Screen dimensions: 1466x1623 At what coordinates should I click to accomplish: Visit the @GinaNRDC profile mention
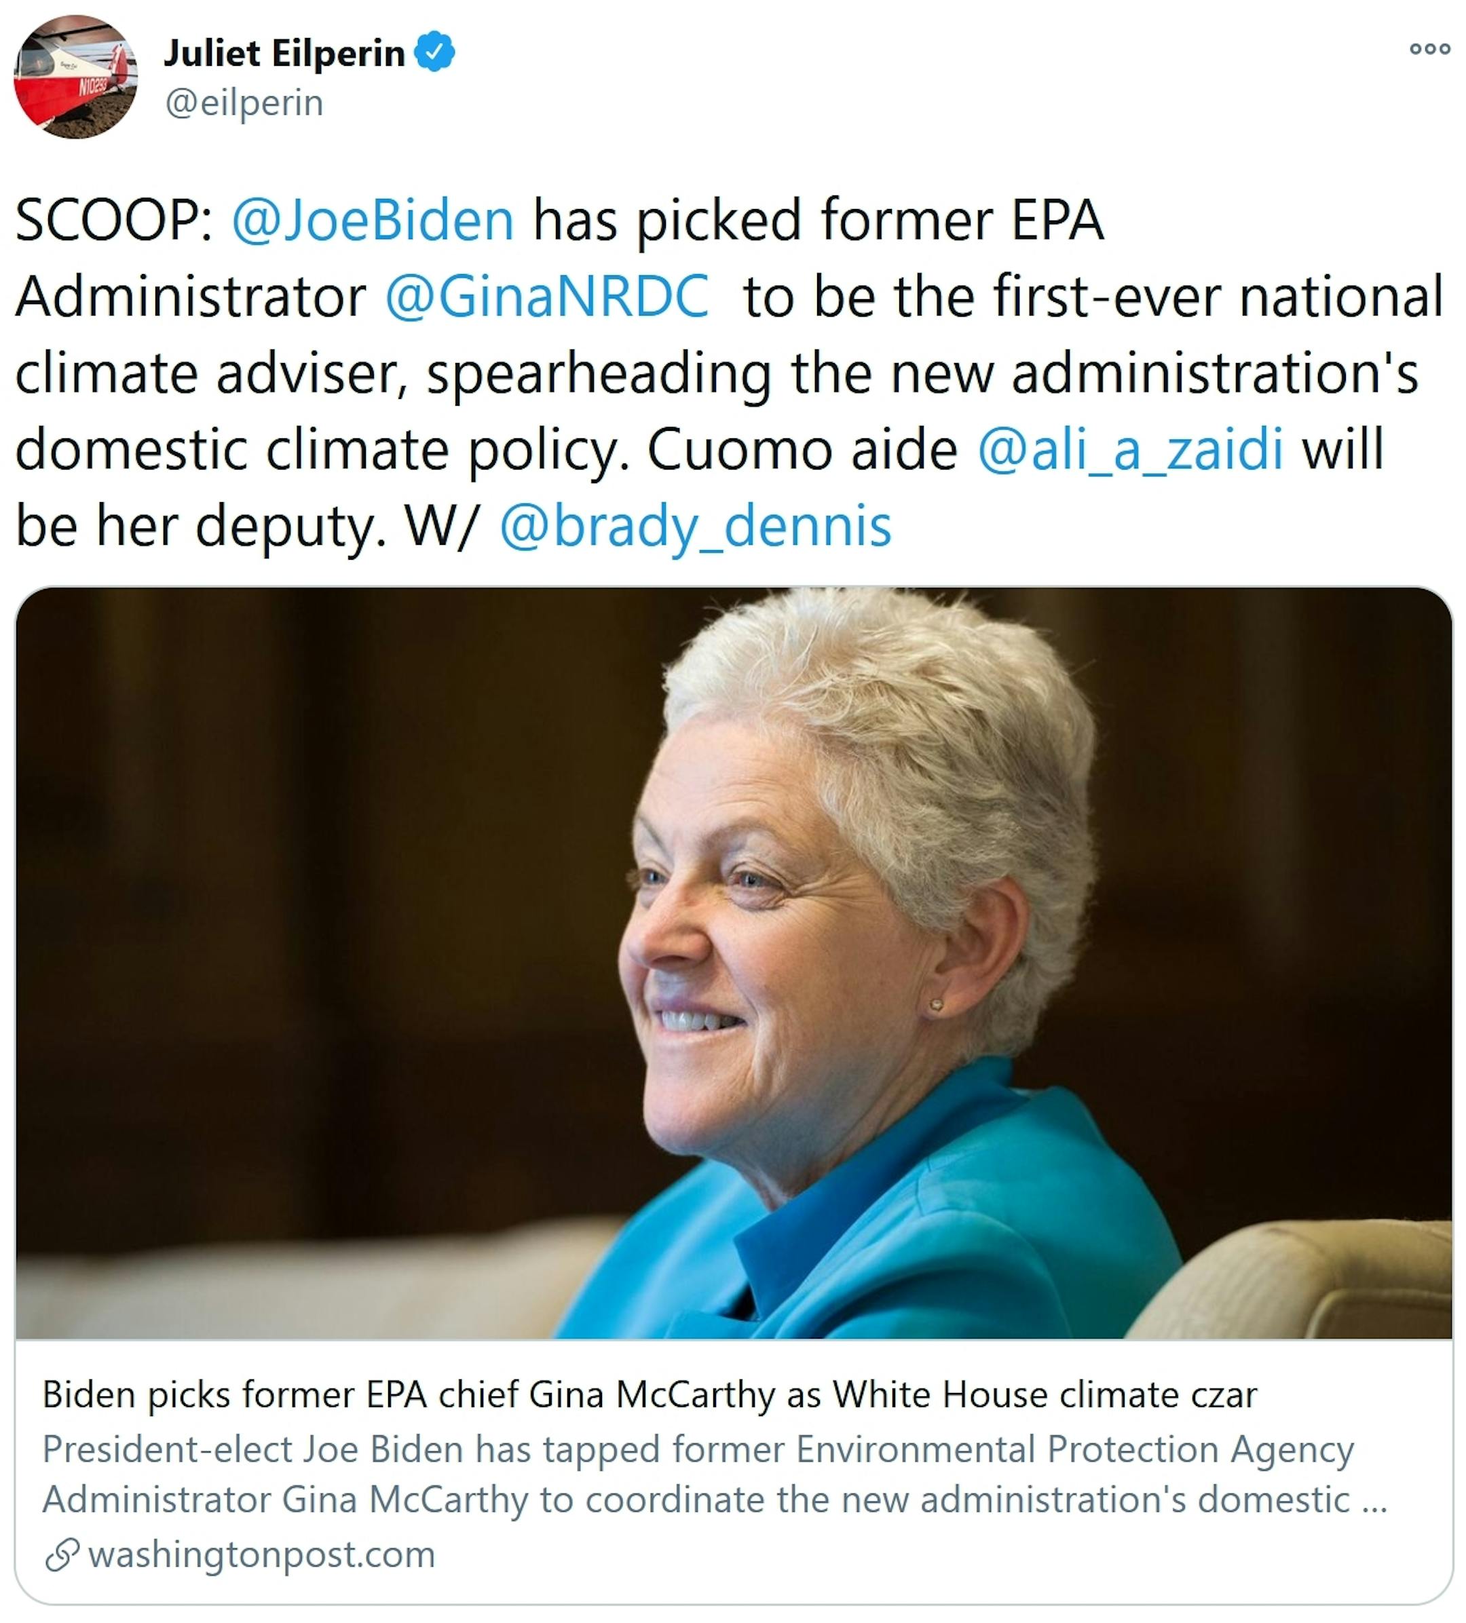(547, 297)
